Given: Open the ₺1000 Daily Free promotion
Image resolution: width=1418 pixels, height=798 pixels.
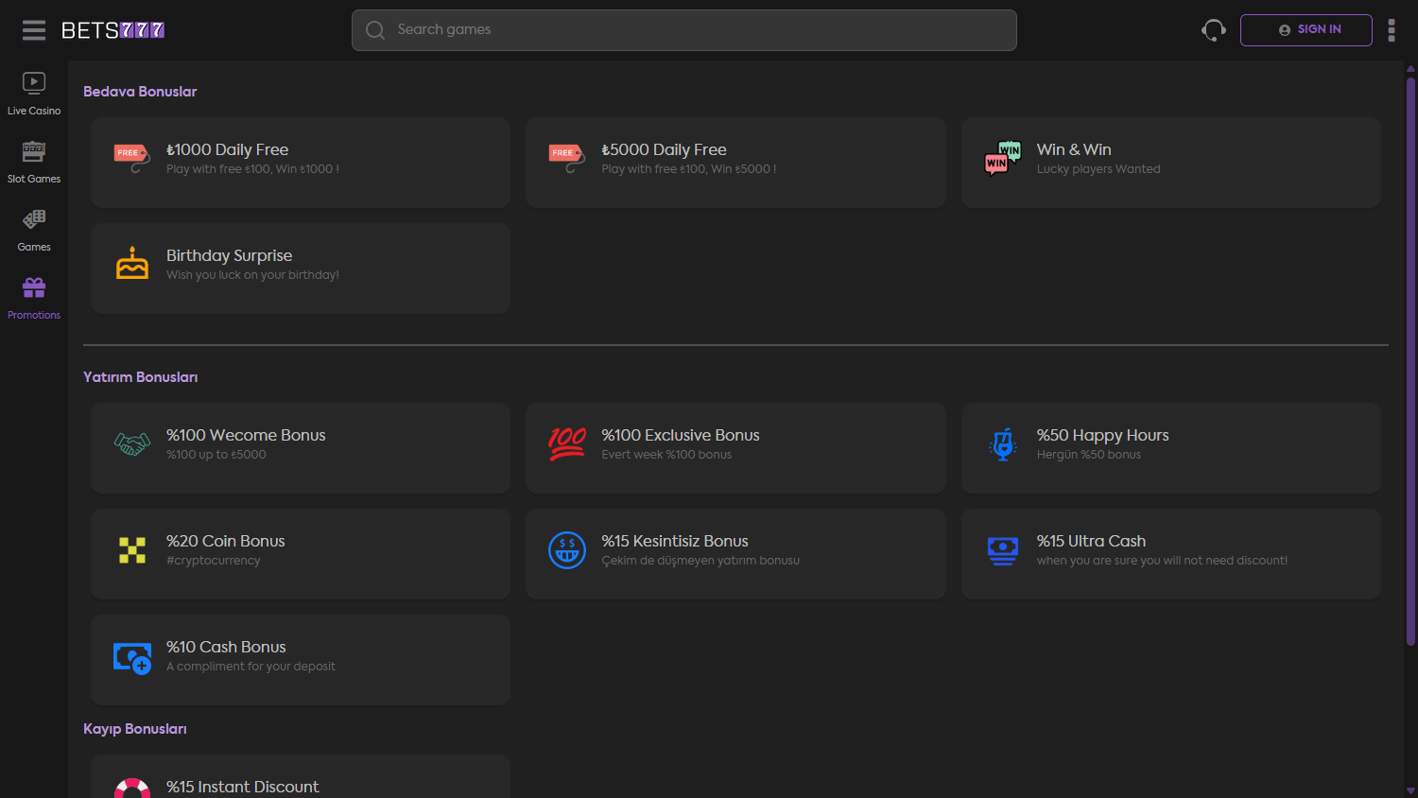Looking at the screenshot, I should click(x=300, y=163).
